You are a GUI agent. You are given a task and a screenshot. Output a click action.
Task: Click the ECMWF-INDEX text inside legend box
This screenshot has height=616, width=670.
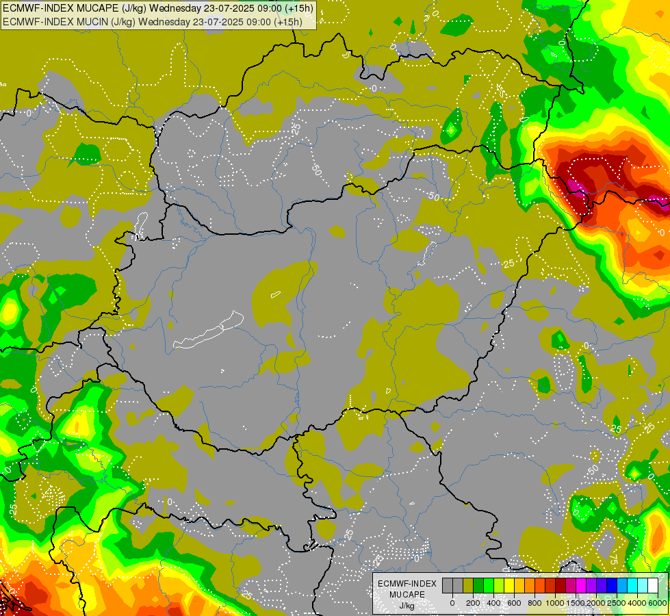click(407, 584)
